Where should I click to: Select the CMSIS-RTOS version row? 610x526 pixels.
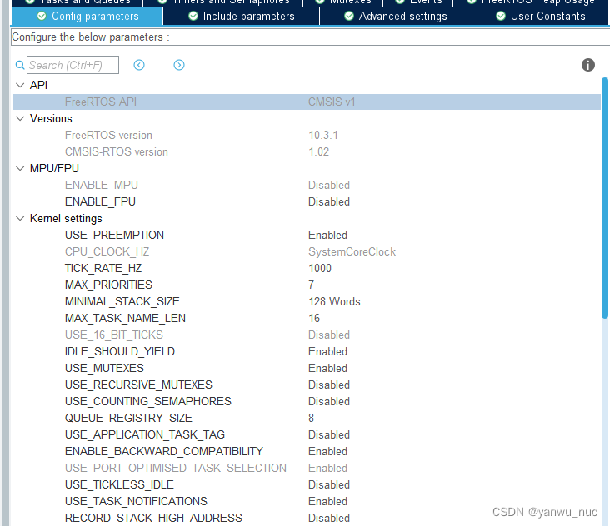307,152
